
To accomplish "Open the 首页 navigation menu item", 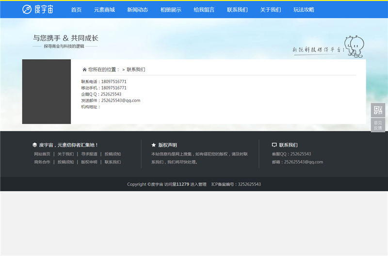I will [76, 10].
